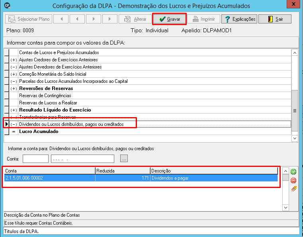Select row Ajustes Credores de Exercícios Anteriores

(x=148, y=60)
